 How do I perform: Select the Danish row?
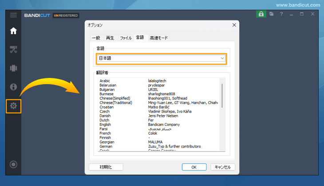tap(158, 116)
